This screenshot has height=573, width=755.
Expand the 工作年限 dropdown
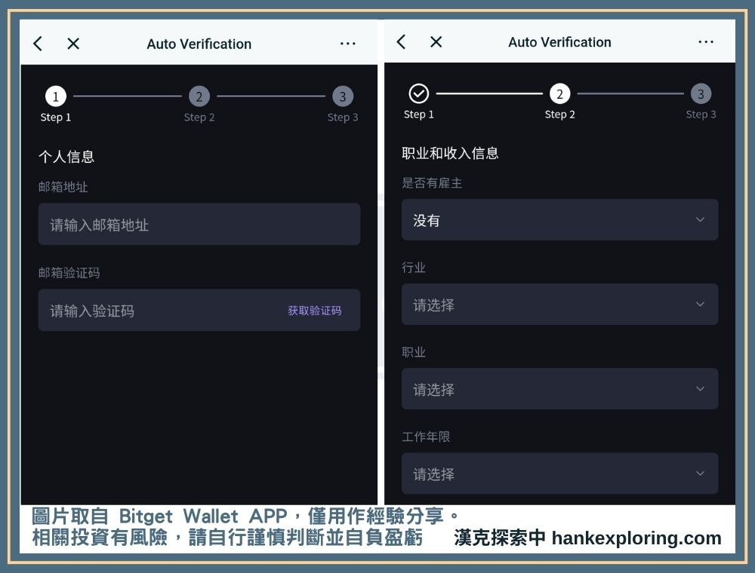click(559, 473)
